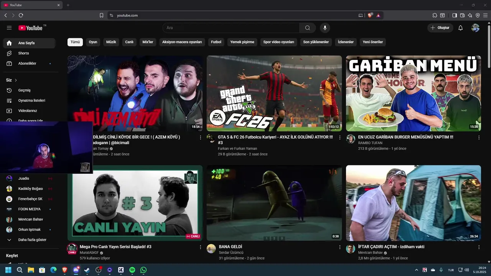
Task: Click the Ara search input field
Action: tap(231, 28)
